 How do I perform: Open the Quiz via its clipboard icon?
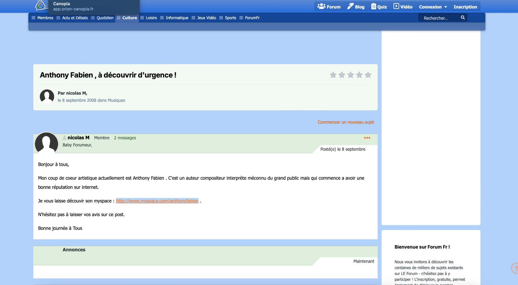374,6
